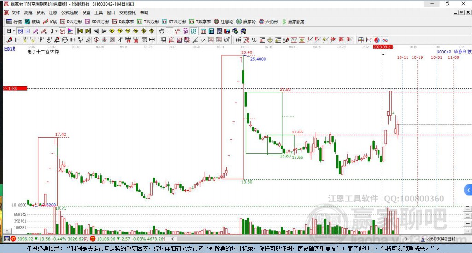
Task: Click the infinity symbol icon
Action: click(x=385, y=40)
